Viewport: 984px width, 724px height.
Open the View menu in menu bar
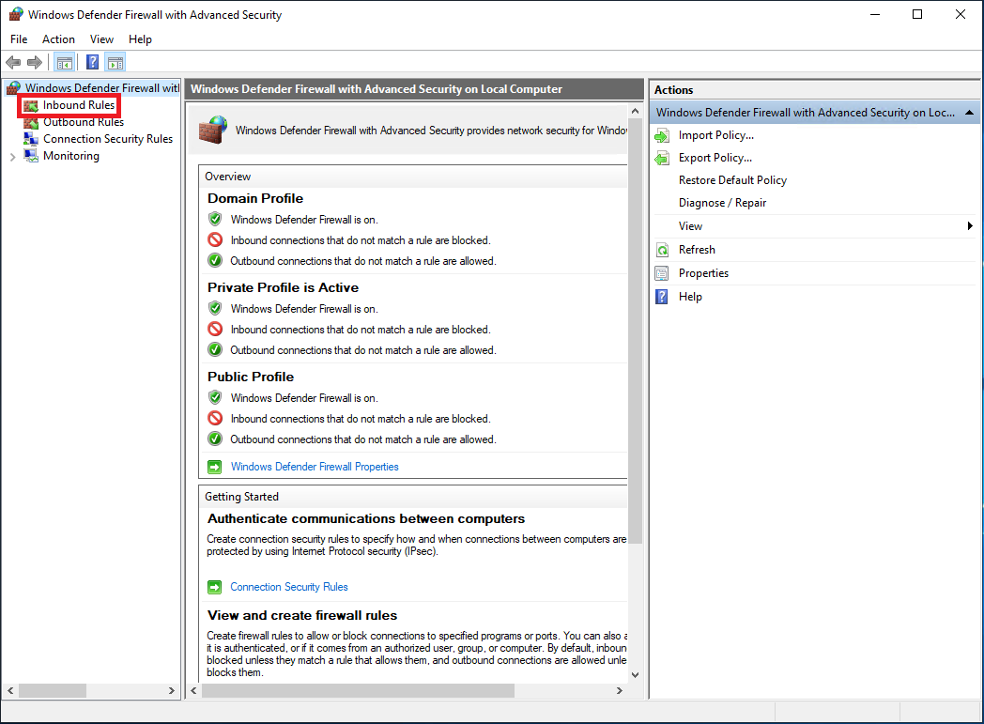pyautogui.click(x=101, y=39)
